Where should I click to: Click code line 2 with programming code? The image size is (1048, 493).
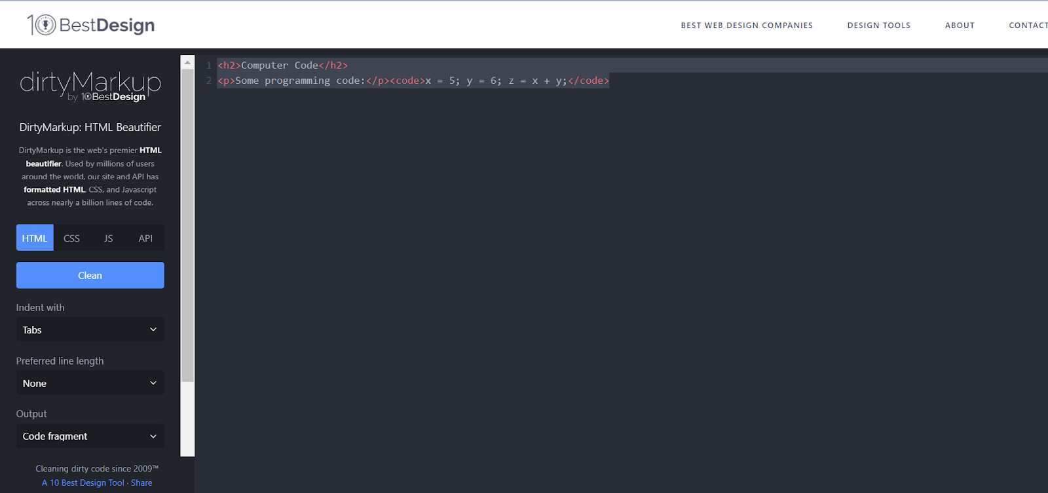click(x=413, y=81)
